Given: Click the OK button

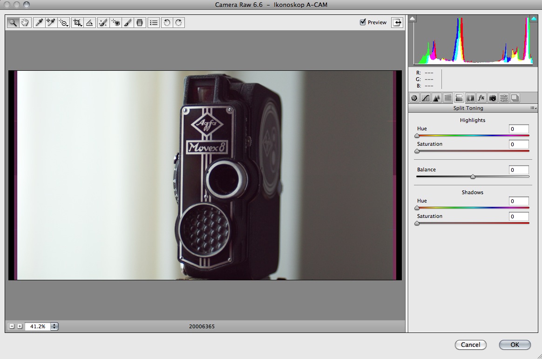Looking at the screenshot, I should (515, 345).
